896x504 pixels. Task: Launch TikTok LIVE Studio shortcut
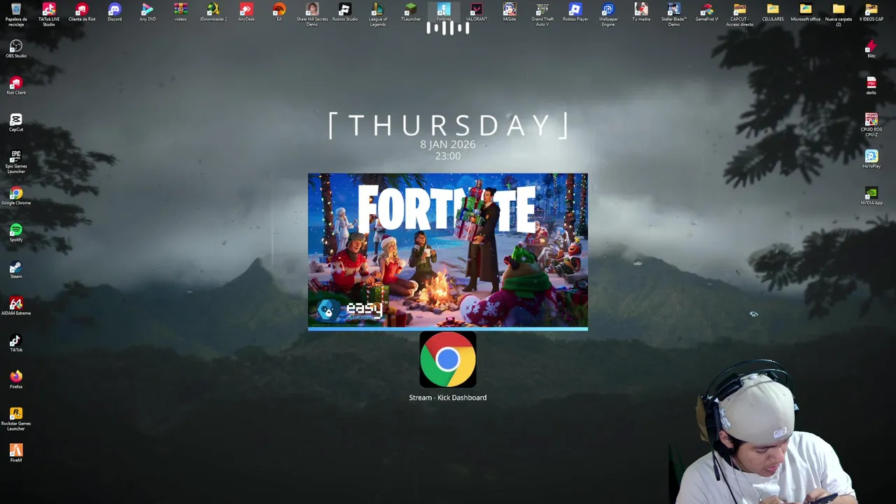49,14
